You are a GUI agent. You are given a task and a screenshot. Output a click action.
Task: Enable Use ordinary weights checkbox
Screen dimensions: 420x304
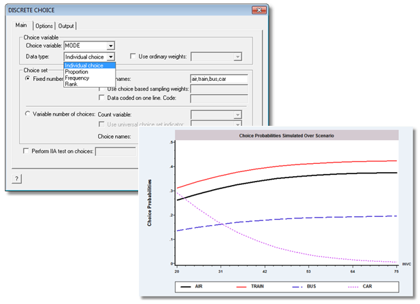point(133,57)
